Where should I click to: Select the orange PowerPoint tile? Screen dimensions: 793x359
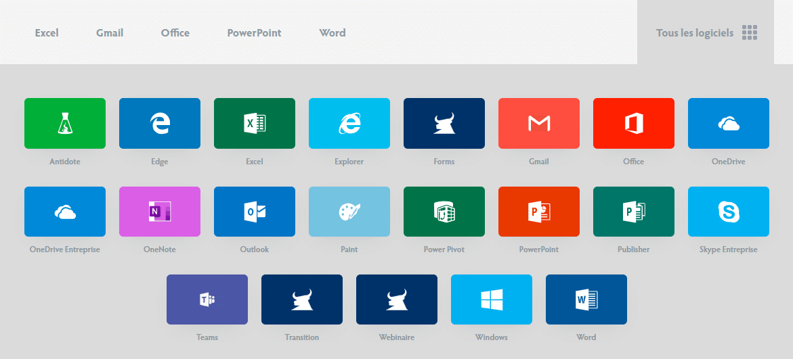click(x=539, y=212)
